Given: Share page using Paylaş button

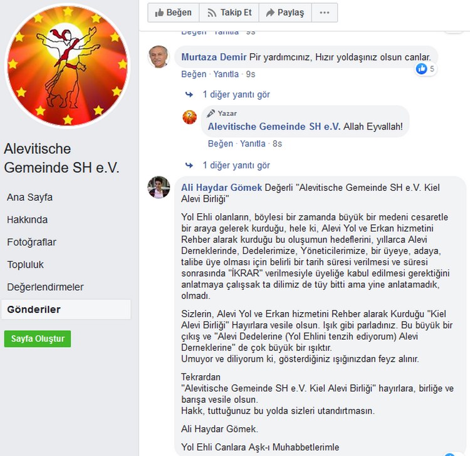Looking at the screenshot, I should (285, 13).
